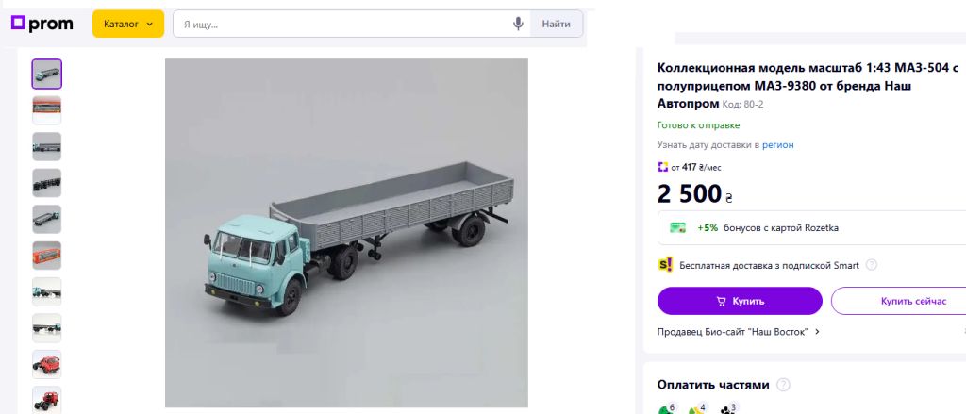Select the second thumbnail with orange box

(x=47, y=110)
